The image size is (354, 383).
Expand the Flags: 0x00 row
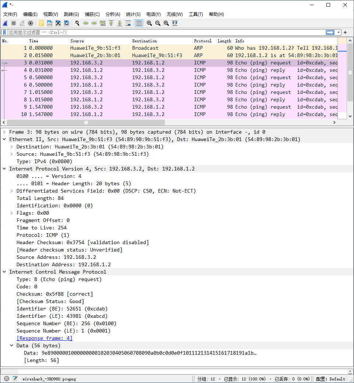[x=11, y=213]
